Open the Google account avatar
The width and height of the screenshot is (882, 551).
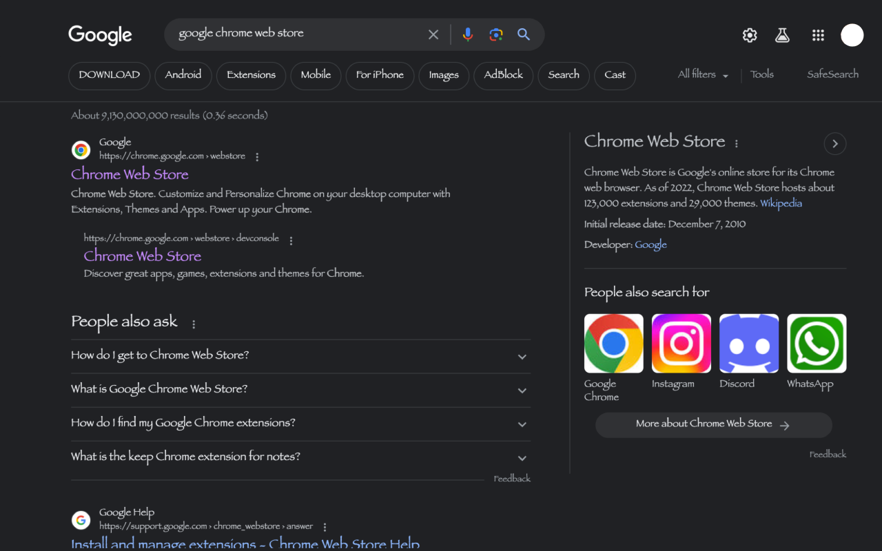click(852, 35)
